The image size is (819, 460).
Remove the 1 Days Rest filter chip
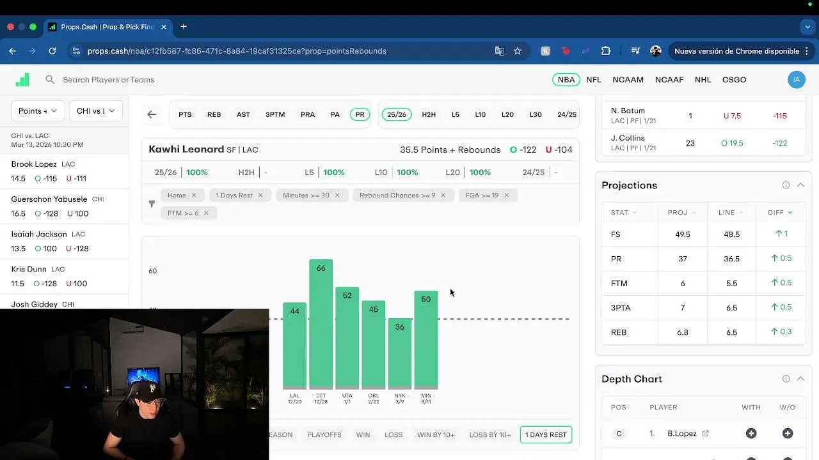tap(260, 195)
